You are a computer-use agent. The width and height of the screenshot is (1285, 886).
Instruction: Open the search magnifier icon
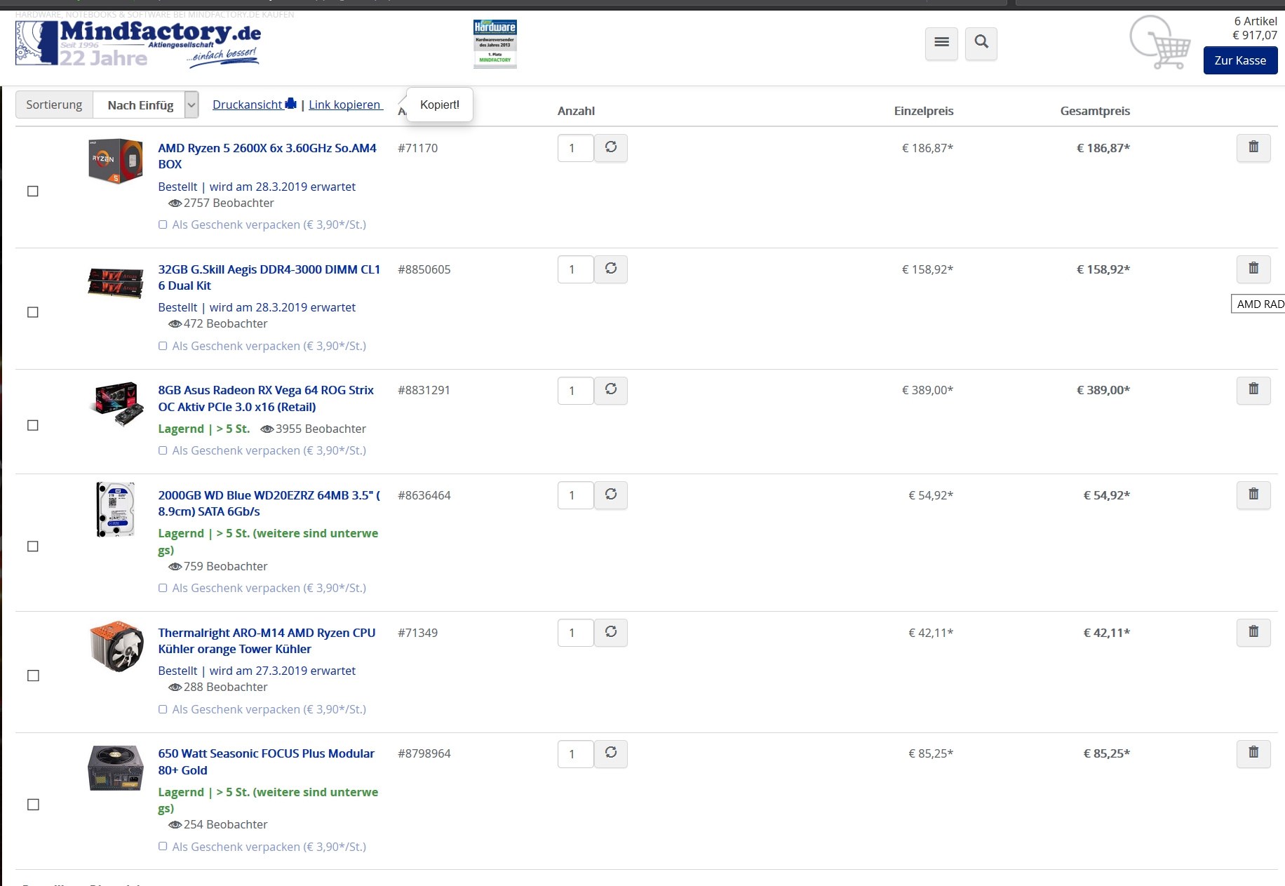(981, 43)
